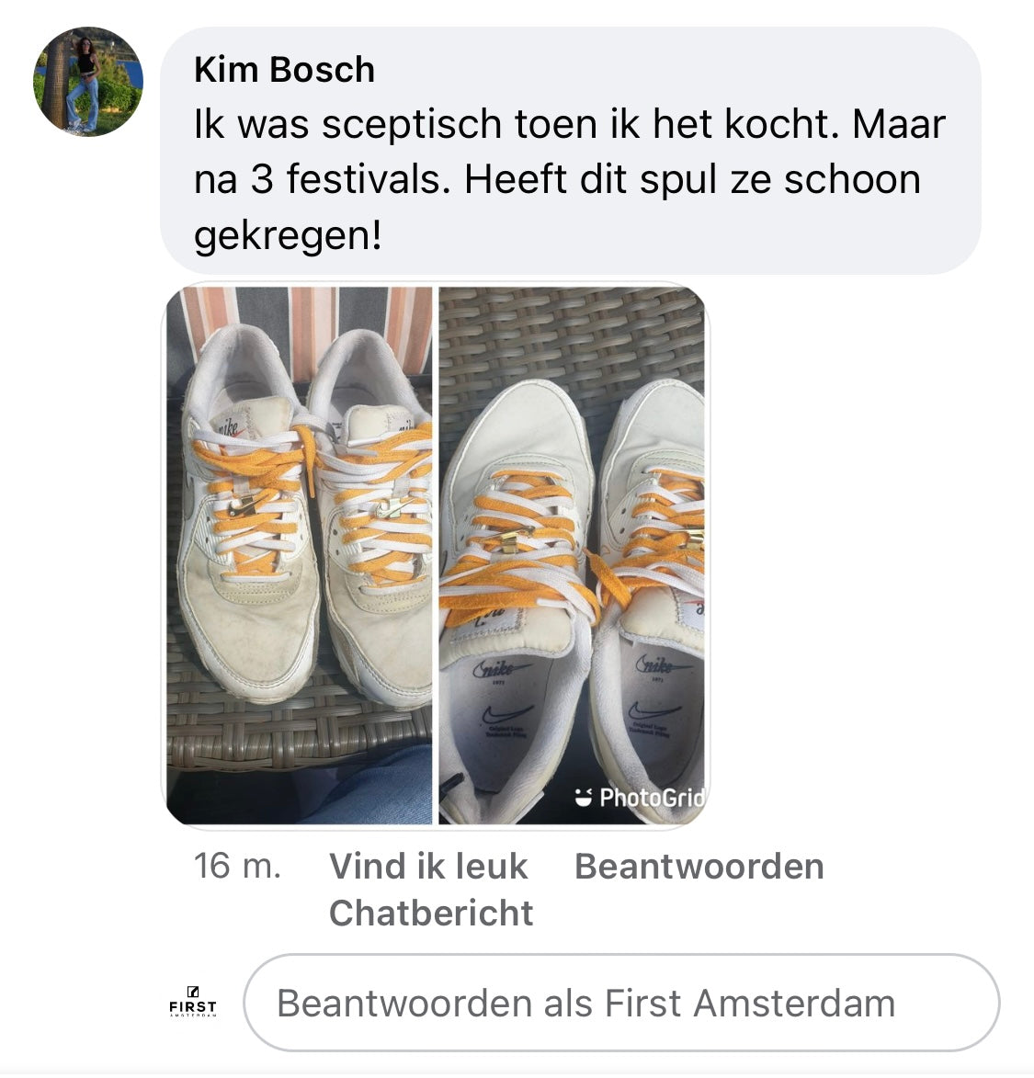Open the after photo of clean sneakers
Image resolution: width=1034 pixels, height=1078 pixels.
pyautogui.click(x=572, y=555)
